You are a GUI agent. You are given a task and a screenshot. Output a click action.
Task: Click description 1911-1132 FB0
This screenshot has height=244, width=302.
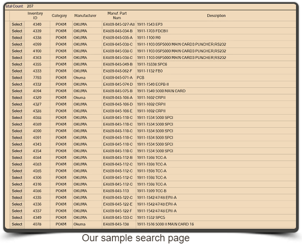coord(150,71)
